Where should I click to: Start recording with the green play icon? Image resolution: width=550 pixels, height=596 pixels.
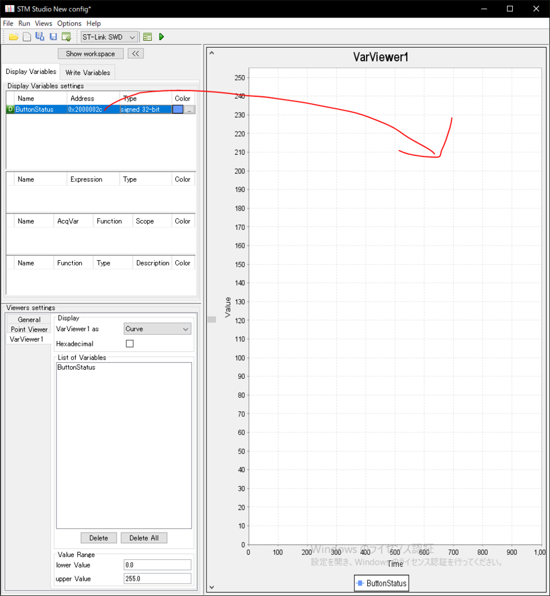[162, 37]
